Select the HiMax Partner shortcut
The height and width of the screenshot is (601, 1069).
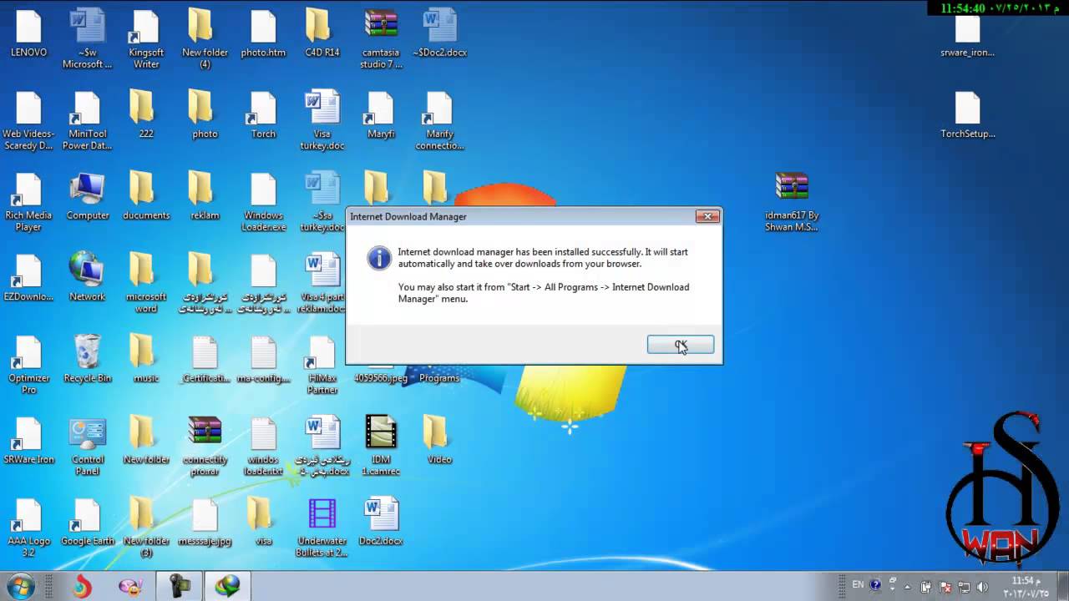point(322,366)
